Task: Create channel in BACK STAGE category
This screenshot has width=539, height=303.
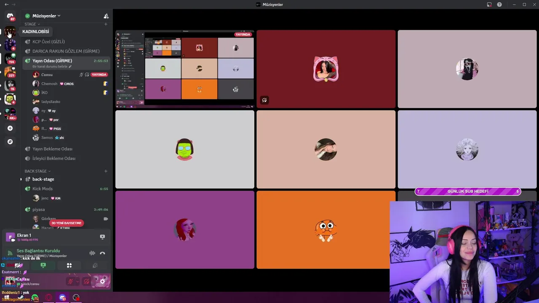Action: click(106, 171)
